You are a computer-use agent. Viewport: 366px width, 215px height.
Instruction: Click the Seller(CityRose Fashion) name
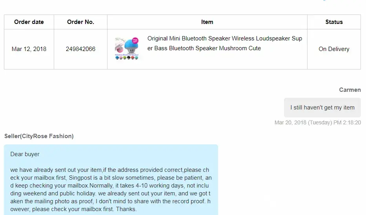39,136
